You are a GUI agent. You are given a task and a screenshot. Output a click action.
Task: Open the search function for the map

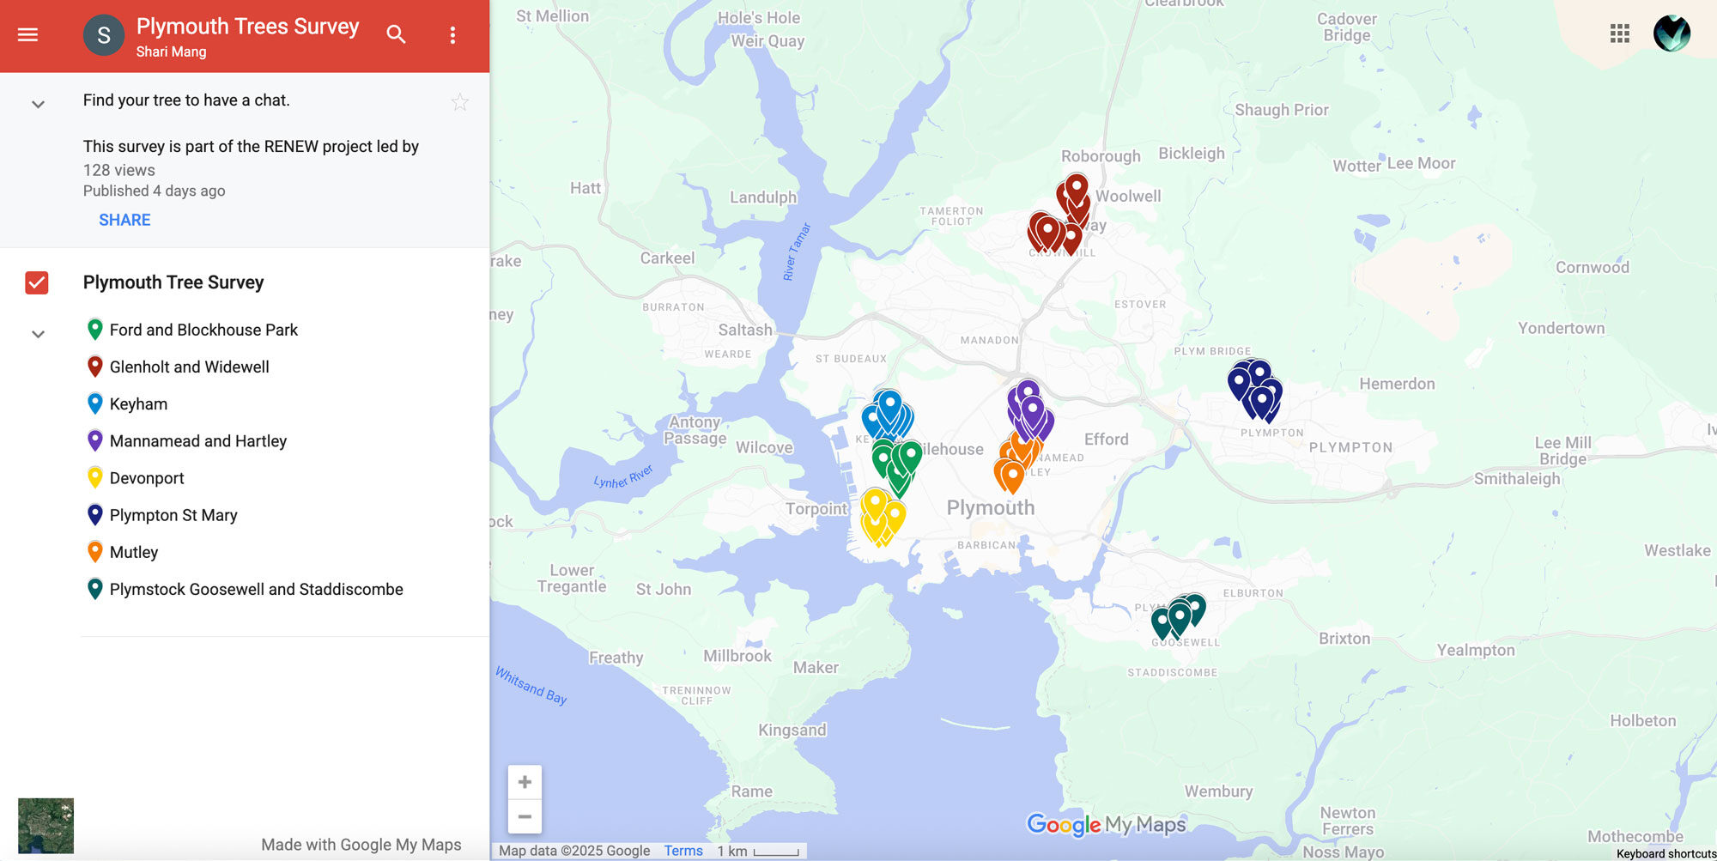click(x=396, y=34)
